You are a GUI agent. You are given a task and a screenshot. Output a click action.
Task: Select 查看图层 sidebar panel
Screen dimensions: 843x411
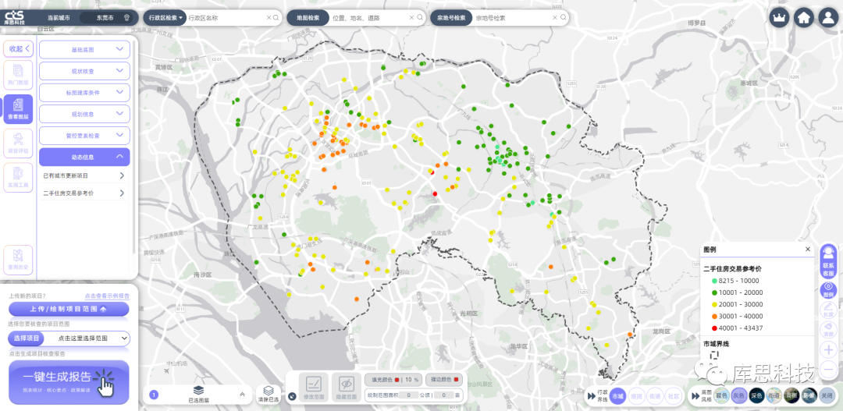[x=18, y=109]
